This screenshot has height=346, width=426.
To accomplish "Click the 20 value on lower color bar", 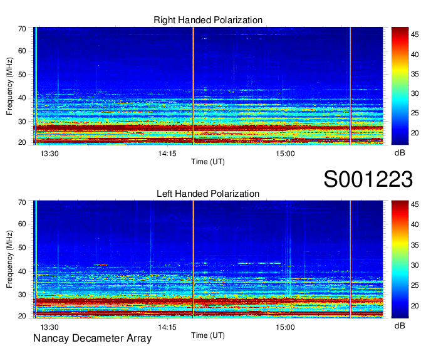I will tap(415, 306).
